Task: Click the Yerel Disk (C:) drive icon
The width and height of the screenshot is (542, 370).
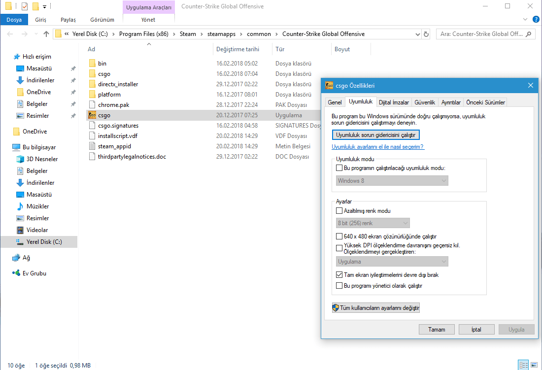Action: point(20,242)
